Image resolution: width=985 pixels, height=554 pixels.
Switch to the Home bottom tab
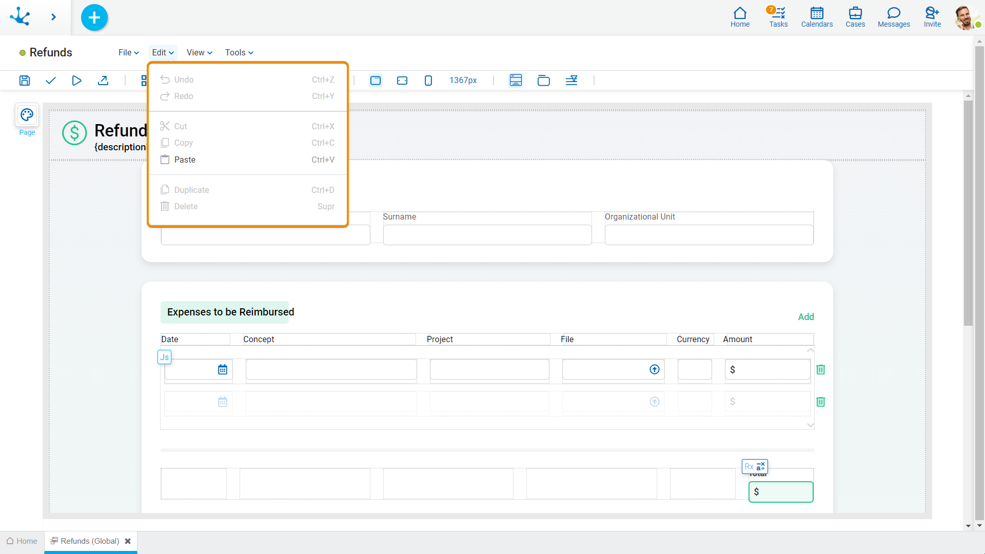point(22,541)
